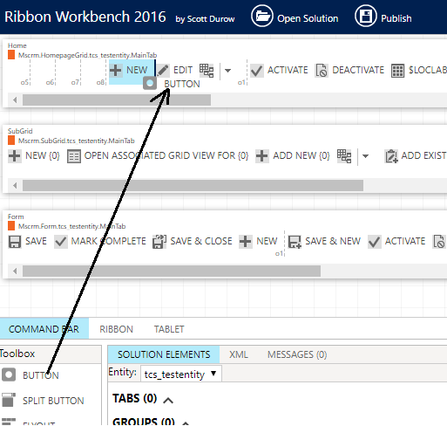The height and width of the screenshot is (426, 447).
Task: Click the ADD EXISTING clipboard icon in SubGrid
Action: point(391,156)
